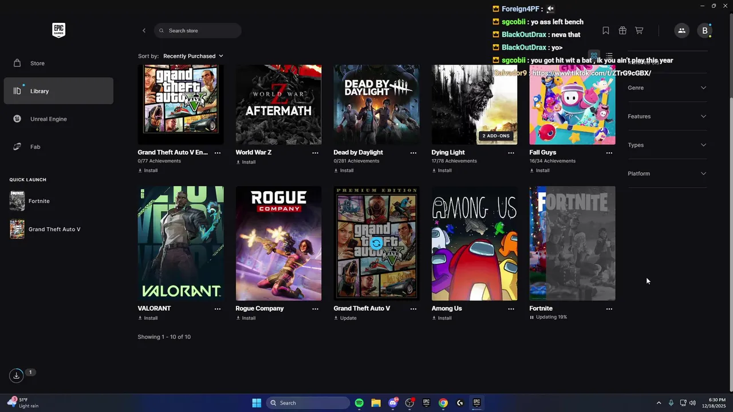
Task: Open options menu for VALORANT
Action: pyautogui.click(x=218, y=309)
